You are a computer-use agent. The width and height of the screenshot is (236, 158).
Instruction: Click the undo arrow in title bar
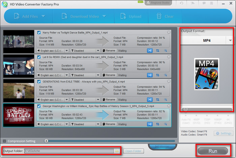point(181,3)
